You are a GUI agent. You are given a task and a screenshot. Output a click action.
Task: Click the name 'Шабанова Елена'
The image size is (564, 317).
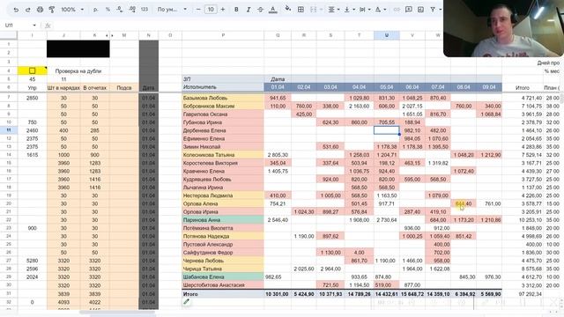[x=204, y=276]
